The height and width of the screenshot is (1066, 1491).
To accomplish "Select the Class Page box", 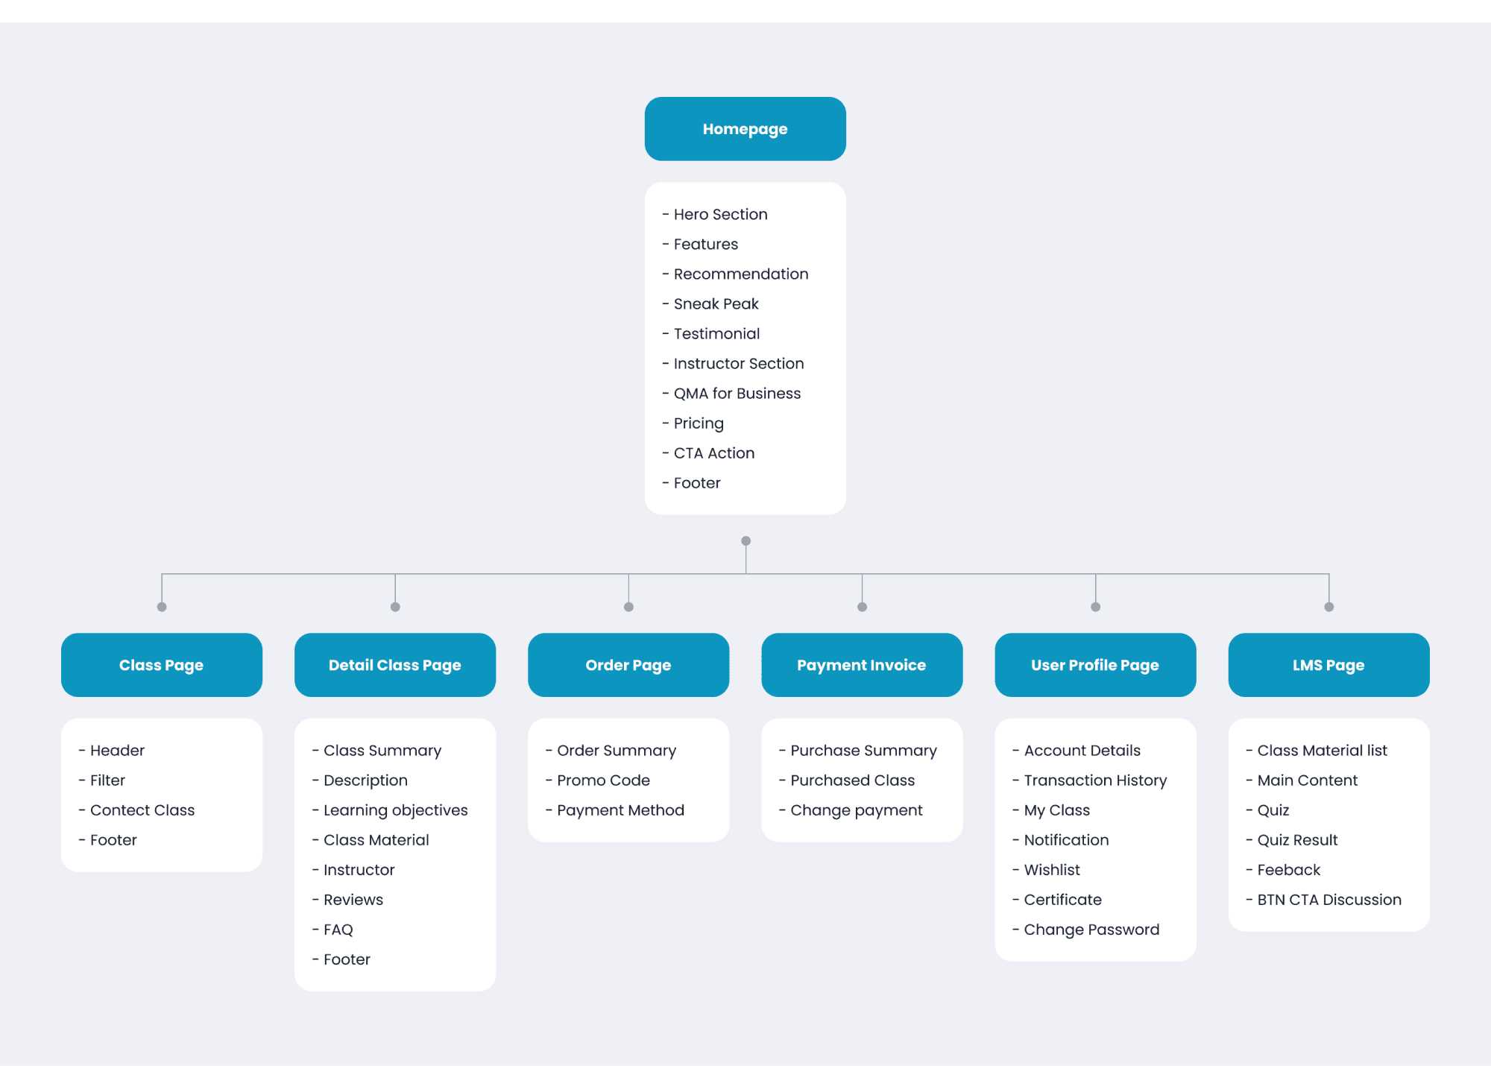I will point(162,665).
